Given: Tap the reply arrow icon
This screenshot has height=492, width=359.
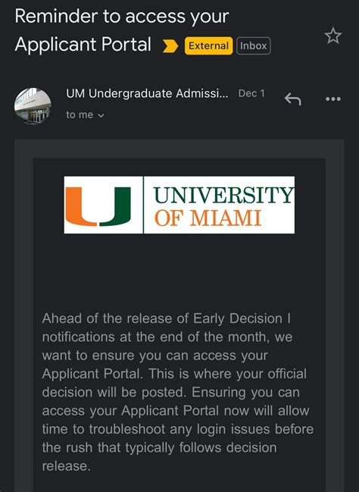Looking at the screenshot, I should tap(292, 99).
